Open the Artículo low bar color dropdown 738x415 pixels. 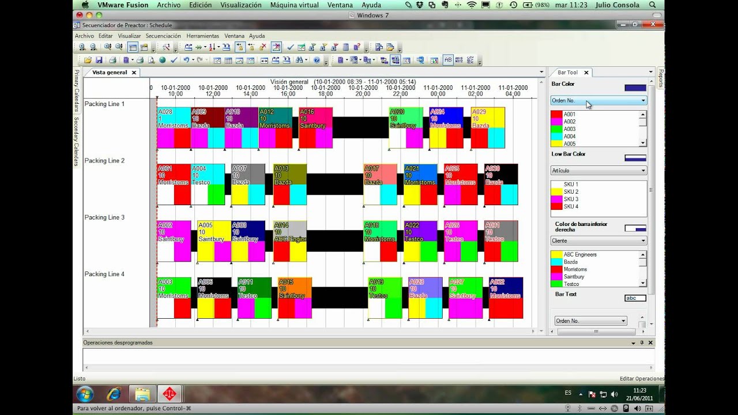pos(598,171)
